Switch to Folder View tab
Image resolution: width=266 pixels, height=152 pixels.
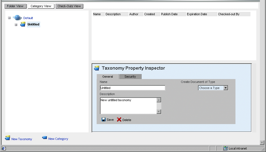coord(15,6)
